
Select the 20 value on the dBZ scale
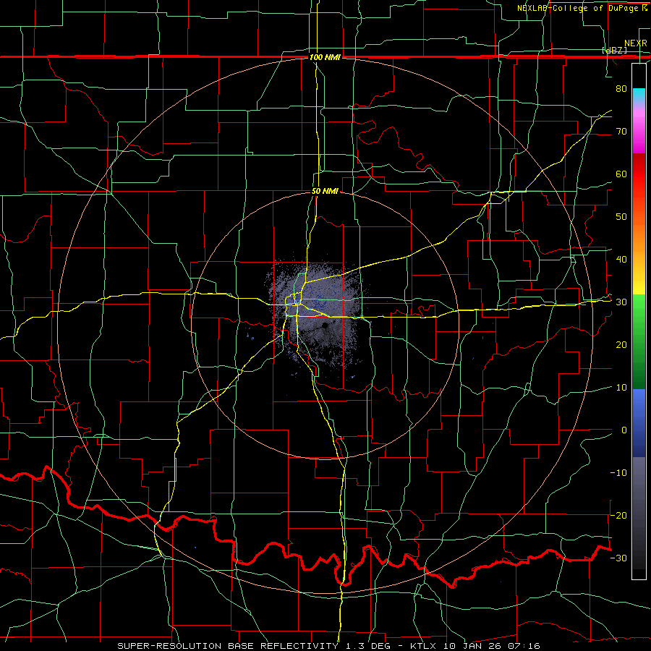point(621,344)
